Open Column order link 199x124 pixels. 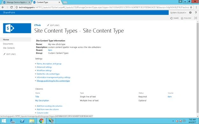[43, 113]
